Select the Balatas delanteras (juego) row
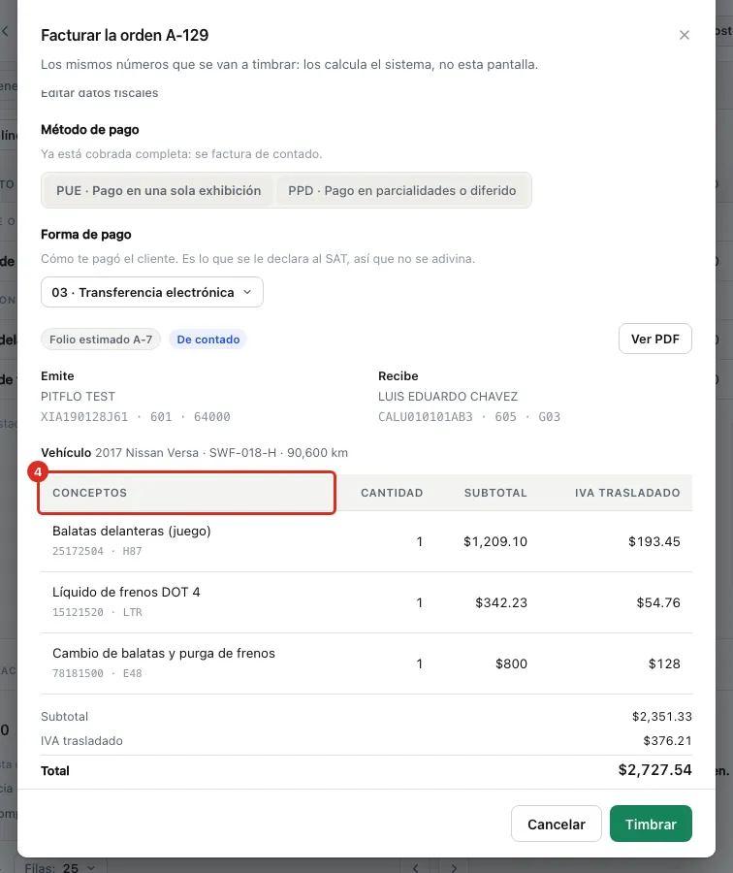 pyautogui.click(x=366, y=541)
